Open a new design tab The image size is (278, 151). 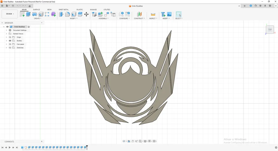click(x=244, y=6)
